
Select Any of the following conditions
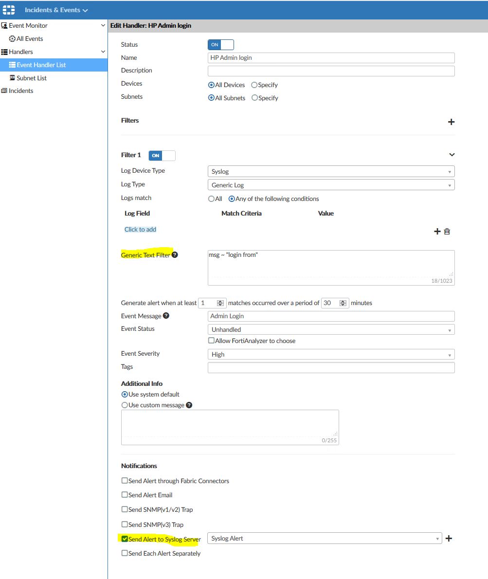pyautogui.click(x=232, y=199)
